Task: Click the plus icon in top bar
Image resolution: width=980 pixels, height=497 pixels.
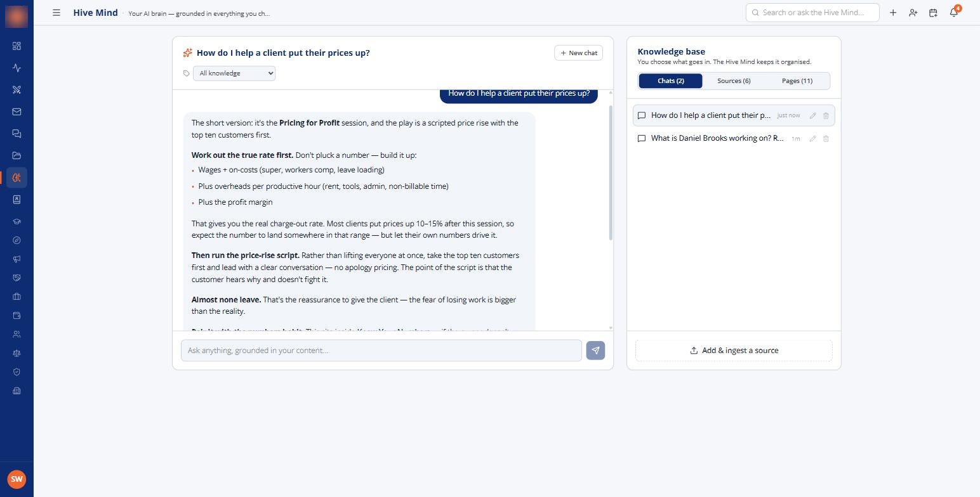Action: coord(893,13)
